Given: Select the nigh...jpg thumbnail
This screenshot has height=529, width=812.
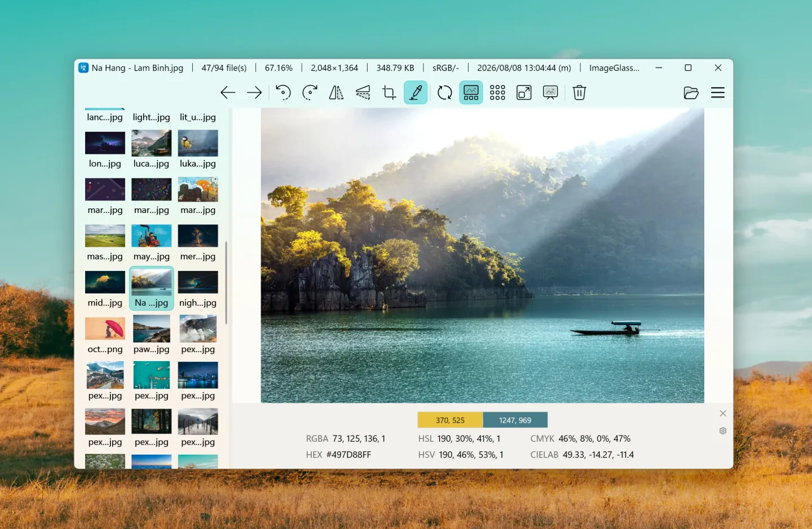Looking at the screenshot, I should (198, 289).
